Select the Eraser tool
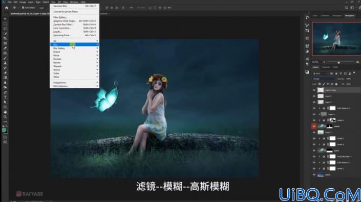This screenshot has height=202, width=361. 5,72
